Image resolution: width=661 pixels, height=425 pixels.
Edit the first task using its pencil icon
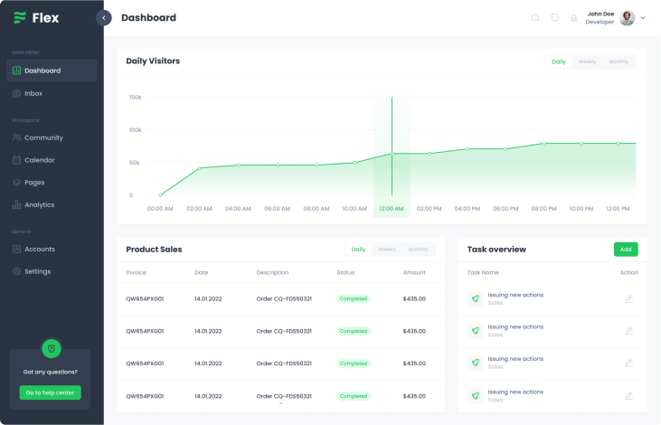click(628, 298)
